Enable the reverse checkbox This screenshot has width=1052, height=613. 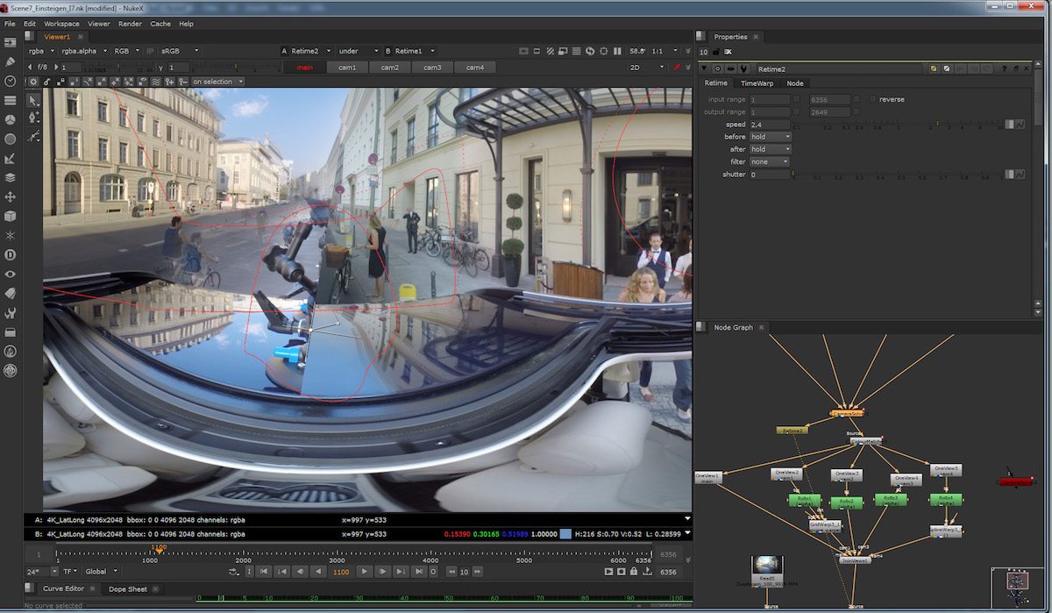pyautogui.click(x=872, y=99)
